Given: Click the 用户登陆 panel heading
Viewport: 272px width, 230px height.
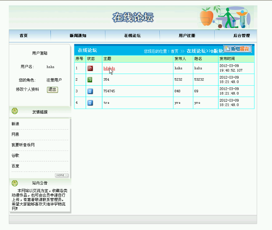Looking at the screenshot, I should [40, 53].
